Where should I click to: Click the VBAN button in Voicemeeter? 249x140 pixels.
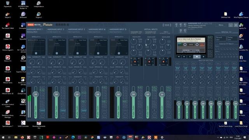pos(167,25)
